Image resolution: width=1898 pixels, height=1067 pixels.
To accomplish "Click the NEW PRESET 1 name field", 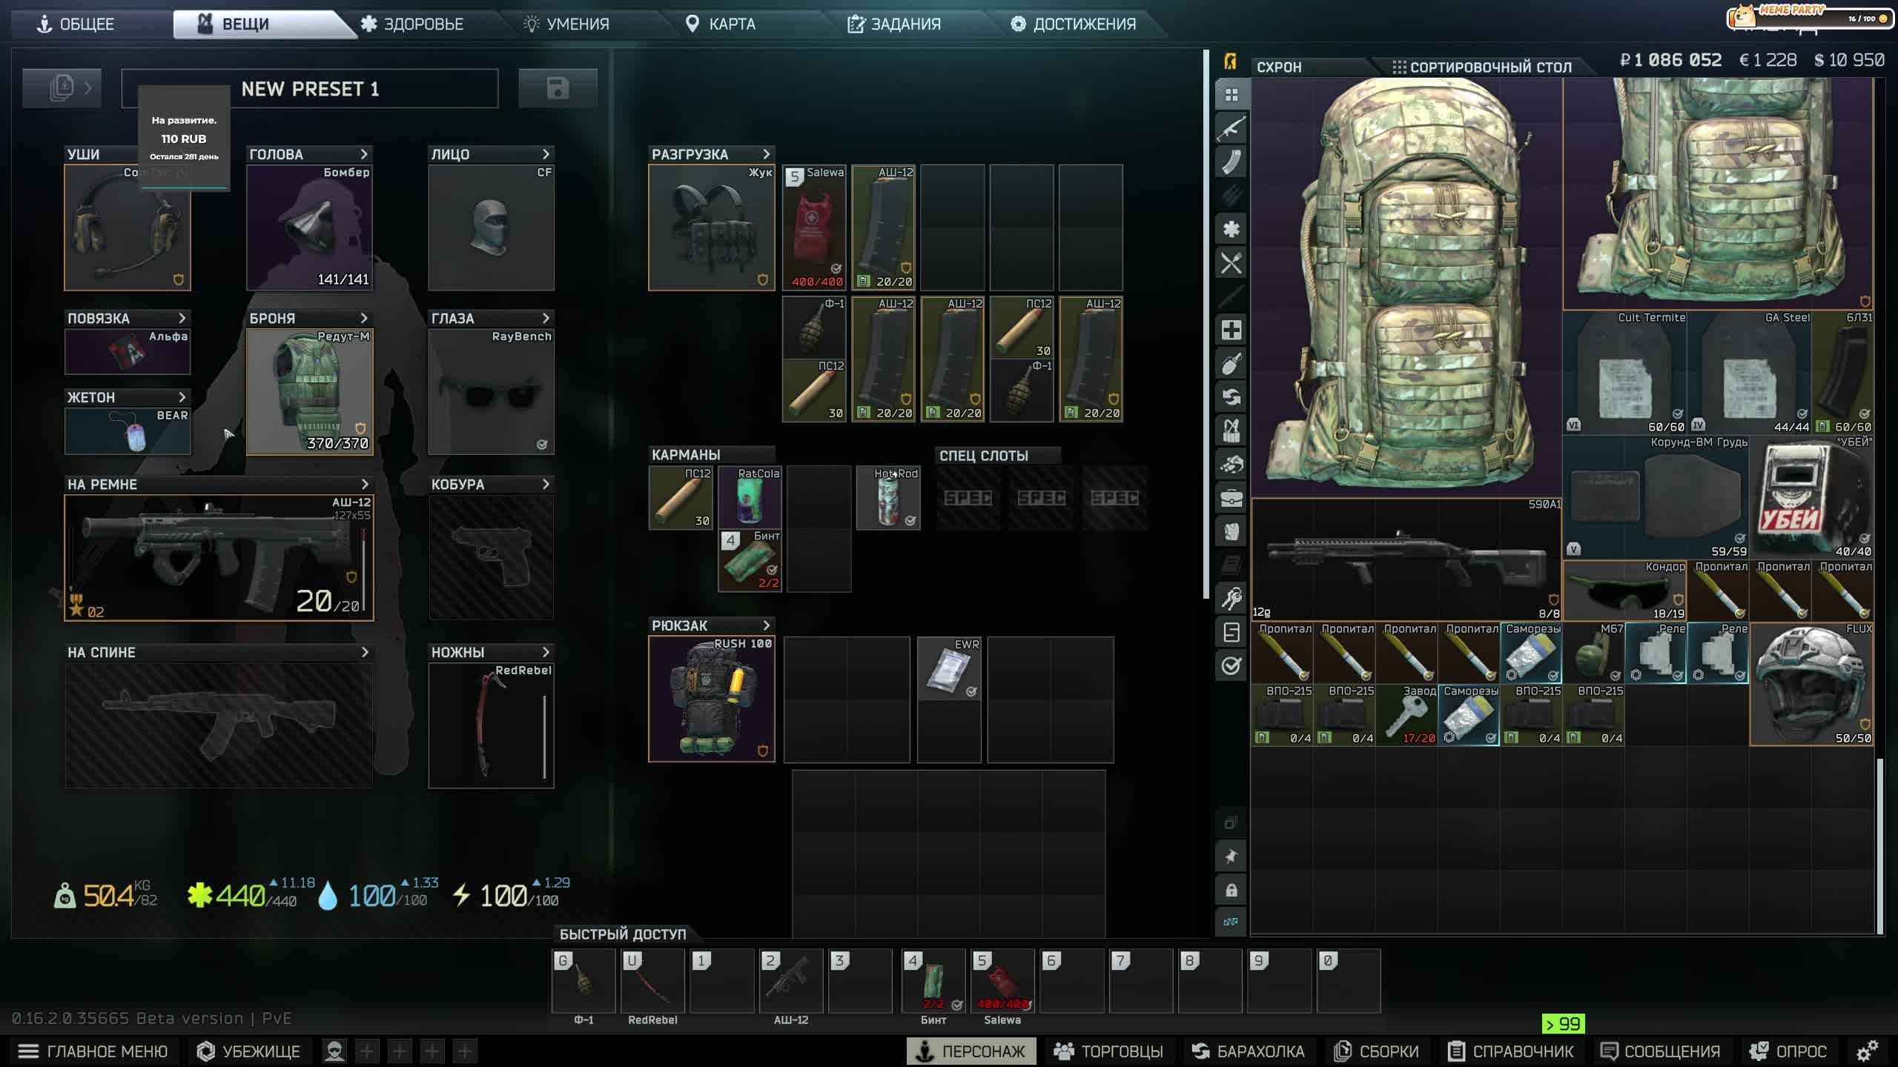I will 310,89.
